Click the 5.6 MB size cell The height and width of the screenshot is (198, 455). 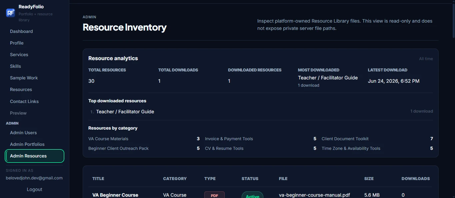pos(372,195)
